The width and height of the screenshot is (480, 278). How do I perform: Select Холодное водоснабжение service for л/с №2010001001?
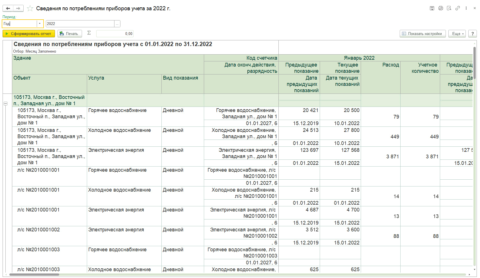click(124, 196)
